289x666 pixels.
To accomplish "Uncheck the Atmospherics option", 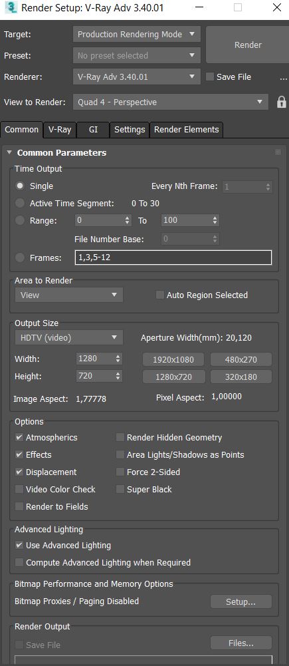I will point(19,437).
